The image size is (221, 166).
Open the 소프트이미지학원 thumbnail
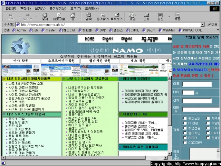click(60, 70)
